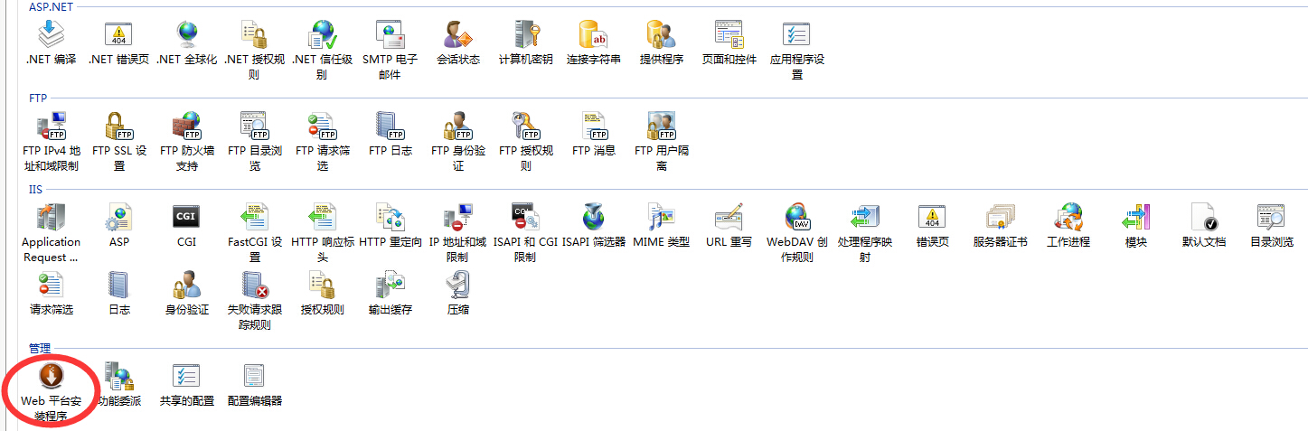The image size is (1308, 431).
Task: Select the HTTP 响应标头 icon
Action: [323, 218]
